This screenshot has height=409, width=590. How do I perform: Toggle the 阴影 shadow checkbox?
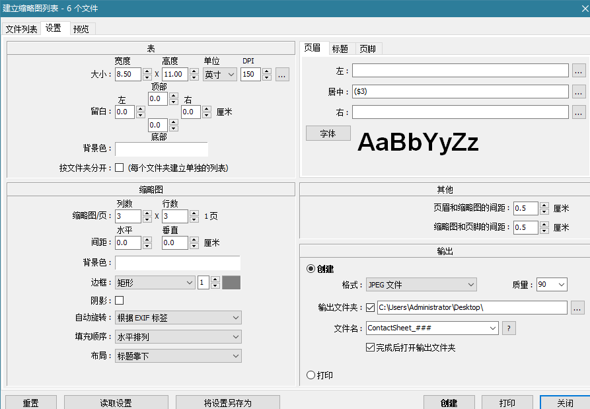click(x=120, y=301)
